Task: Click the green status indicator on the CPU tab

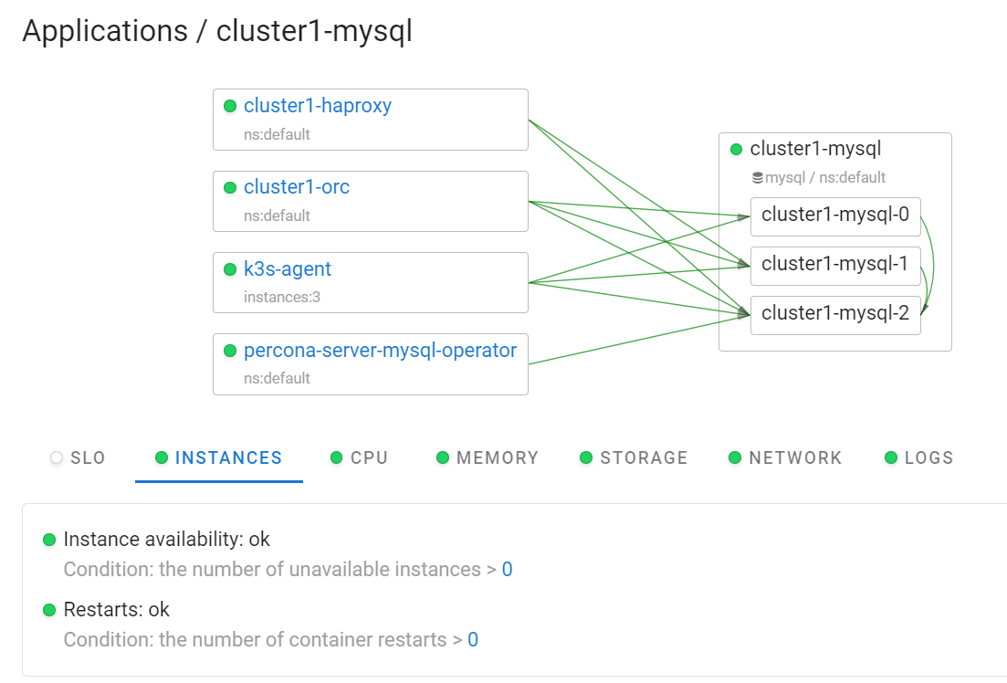Action: point(334,457)
